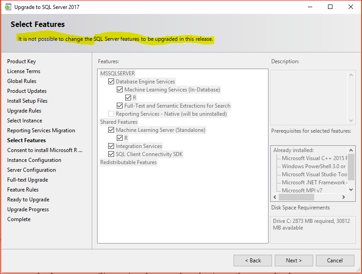Viewport: 362px width, 274px height.
Task: Click the Next button
Action: (294, 261)
